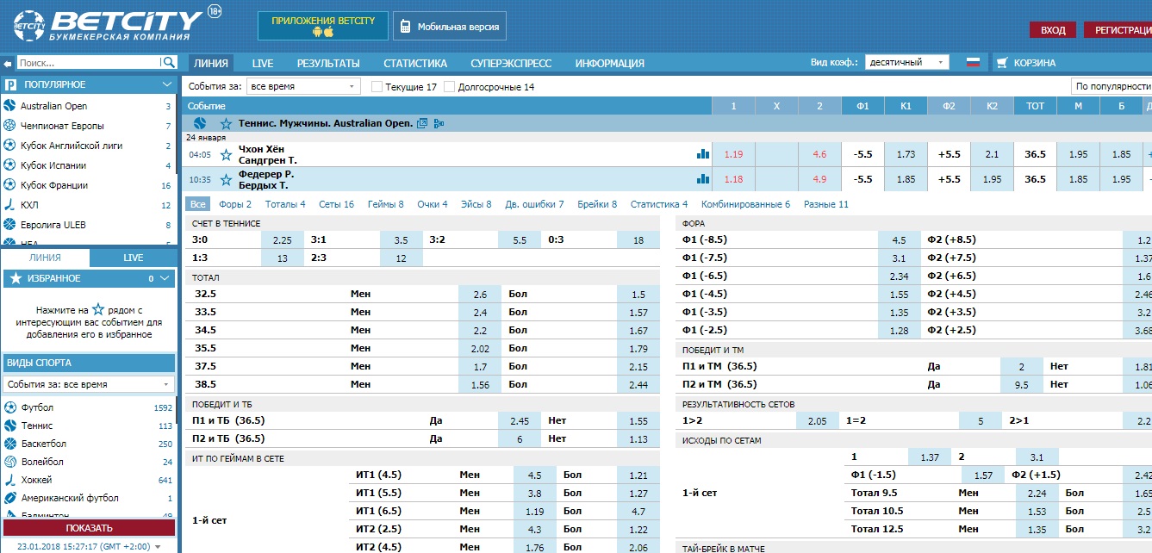Click the Теннис sport icon in sidebar
The image size is (1152, 553).
pyautogui.click(x=10, y=426)
